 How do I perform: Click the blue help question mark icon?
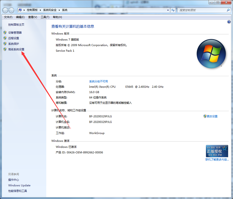(229, 22)
